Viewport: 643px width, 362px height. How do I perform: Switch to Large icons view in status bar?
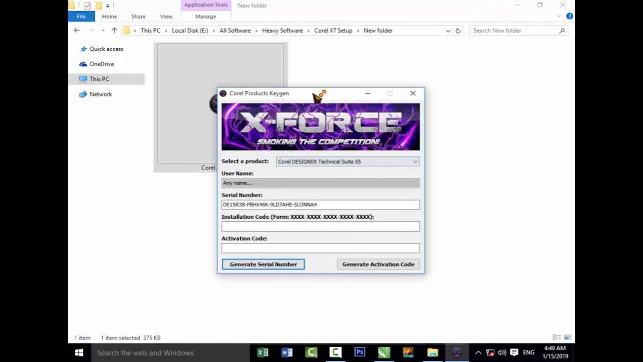[x=568, y=337]
